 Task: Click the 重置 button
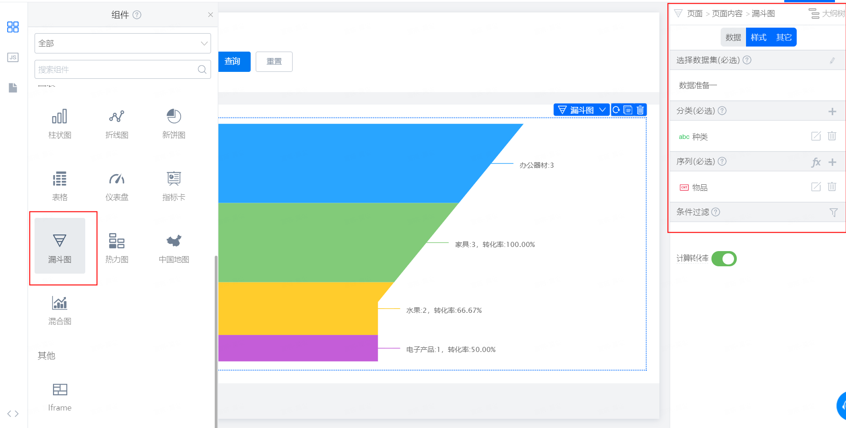pos(274,62)
